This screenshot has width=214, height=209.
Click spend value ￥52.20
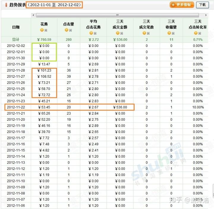coord(44,119)
